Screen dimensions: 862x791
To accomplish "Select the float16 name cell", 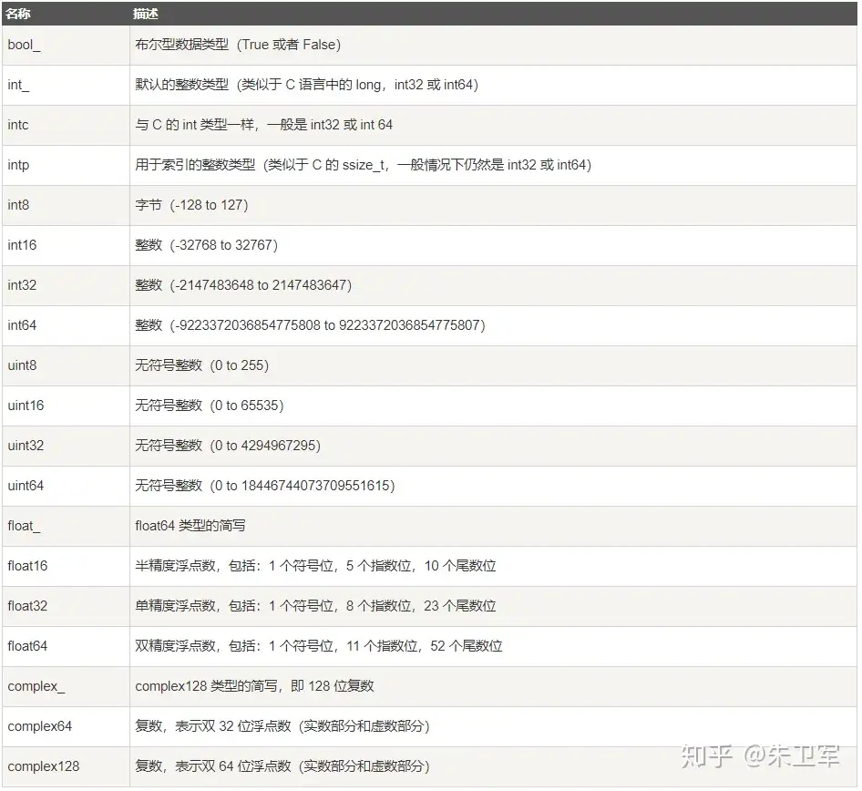I will (66, 567).
